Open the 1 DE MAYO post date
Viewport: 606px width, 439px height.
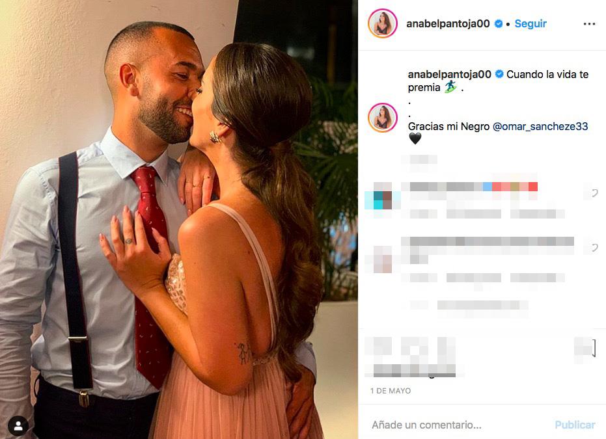(391, 391)
